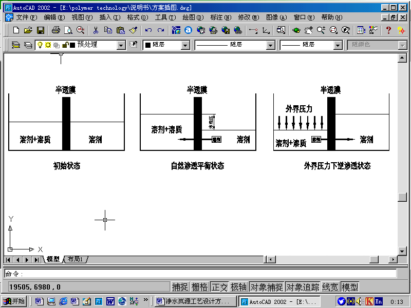The width and height of the screenshot is (411, 308).
Task: Open the Layers manager icon
Action: (x=16, y=45)
